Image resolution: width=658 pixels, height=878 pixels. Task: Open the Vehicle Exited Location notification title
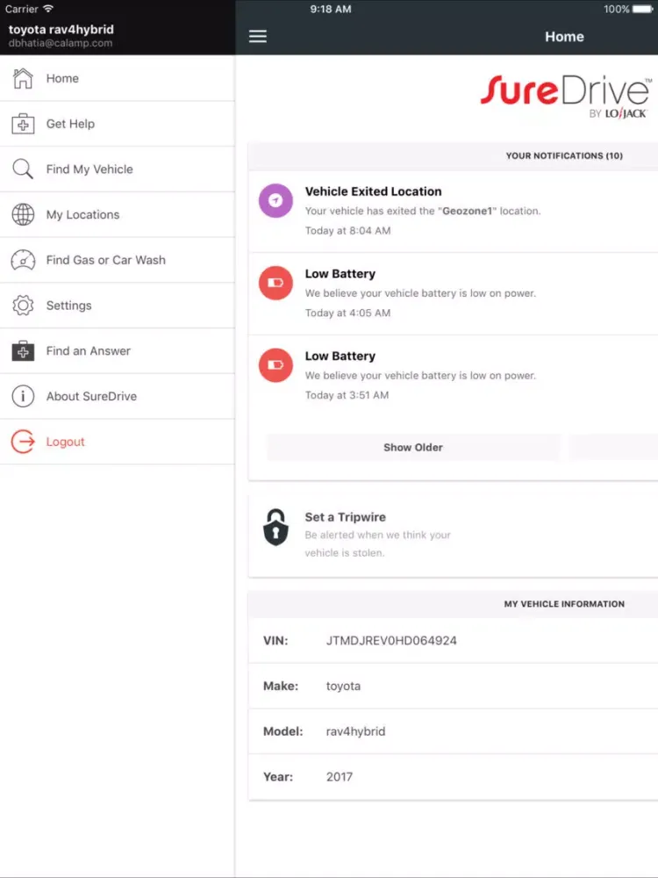[373, 191]
